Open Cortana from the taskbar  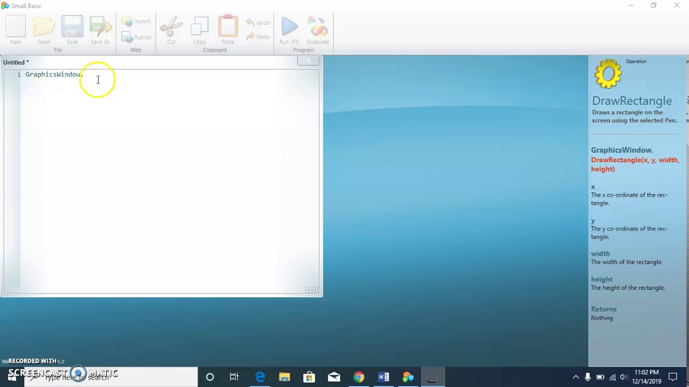(x=210, y=377)
